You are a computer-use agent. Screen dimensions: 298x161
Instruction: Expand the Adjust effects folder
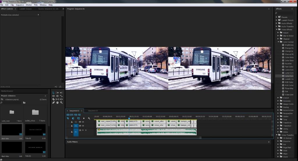pos(278,33)
